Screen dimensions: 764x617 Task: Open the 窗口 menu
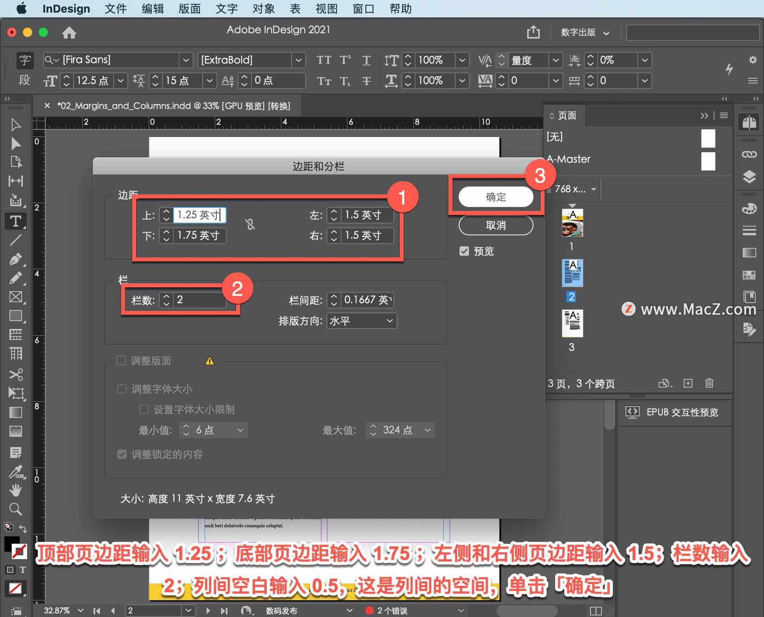[x=363, y=8]
